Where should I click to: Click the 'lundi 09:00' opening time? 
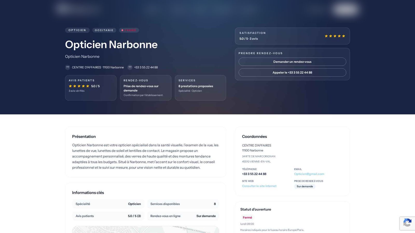247,224
